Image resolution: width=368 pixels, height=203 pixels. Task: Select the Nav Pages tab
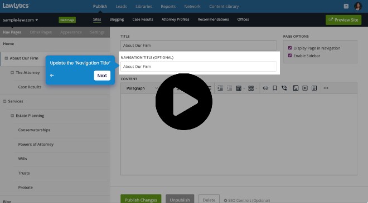12,32
